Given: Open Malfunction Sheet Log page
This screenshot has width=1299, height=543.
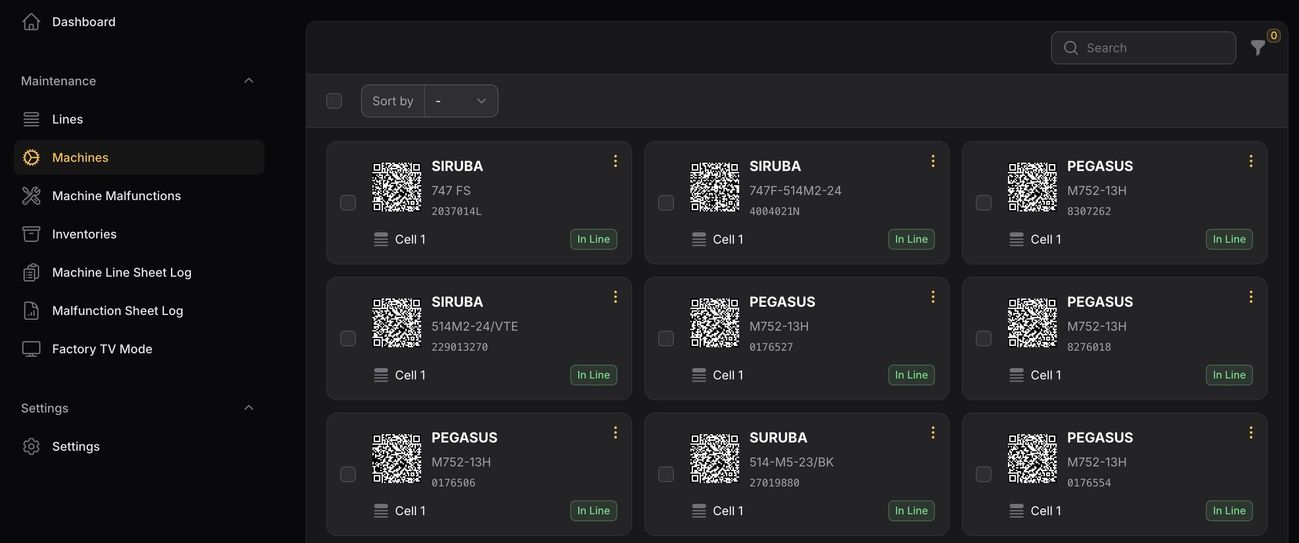Looking at the screenshot, I should point(117,311).
